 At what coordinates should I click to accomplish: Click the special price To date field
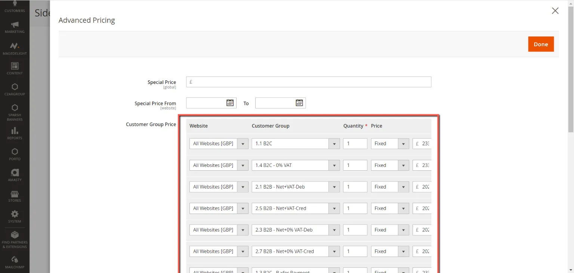click(280, 103)
